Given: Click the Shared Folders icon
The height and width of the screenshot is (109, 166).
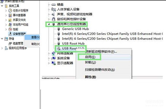Looking at the screenshot, I should pos(10,20).
